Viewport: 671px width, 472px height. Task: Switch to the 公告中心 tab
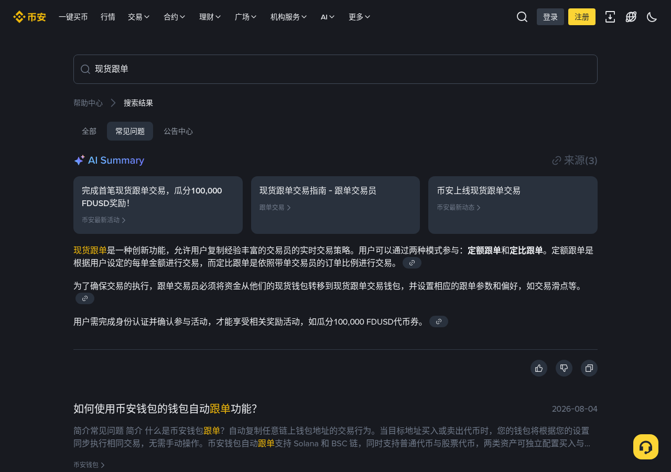point(178,131)
